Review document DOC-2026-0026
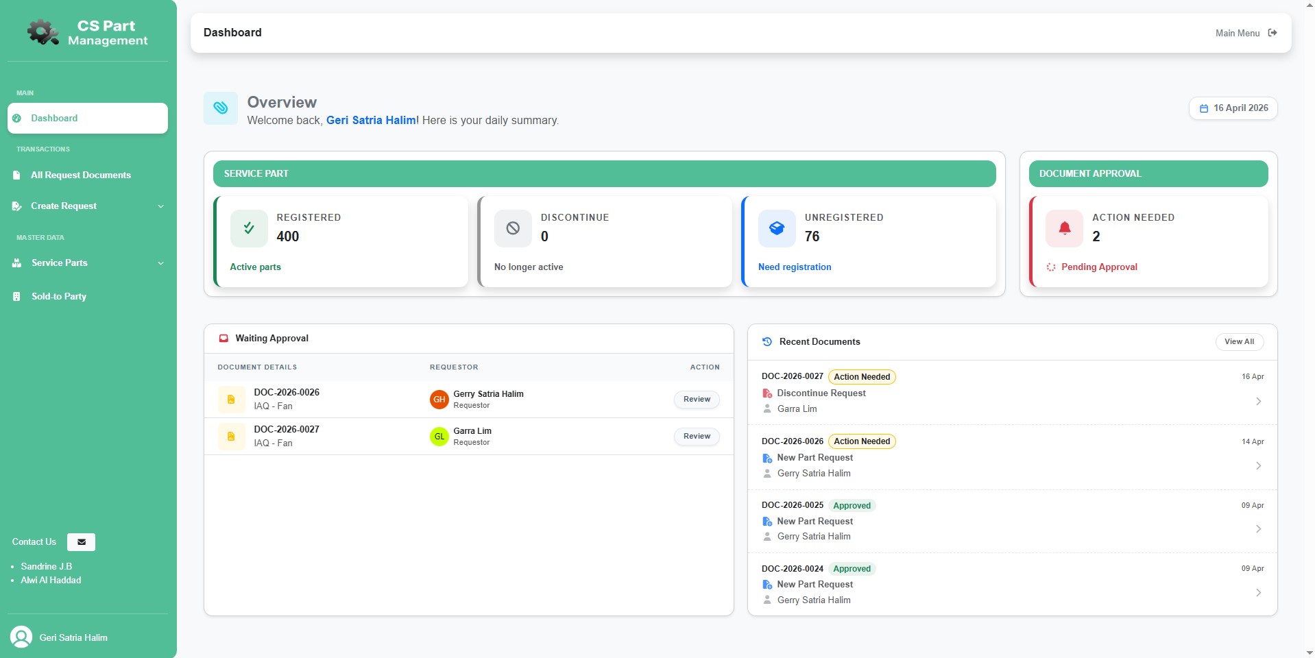The height and width of the screenshot is (658, 1315). 697,399
